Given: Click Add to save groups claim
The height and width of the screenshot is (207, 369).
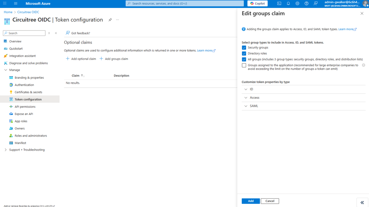Looking at the screenshot, I should [x=250, y=201].
